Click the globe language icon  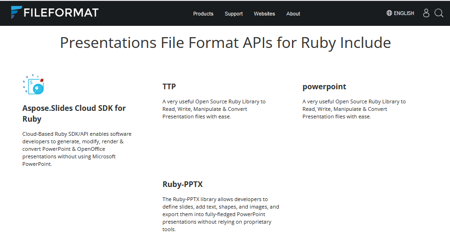coord(389,13)
